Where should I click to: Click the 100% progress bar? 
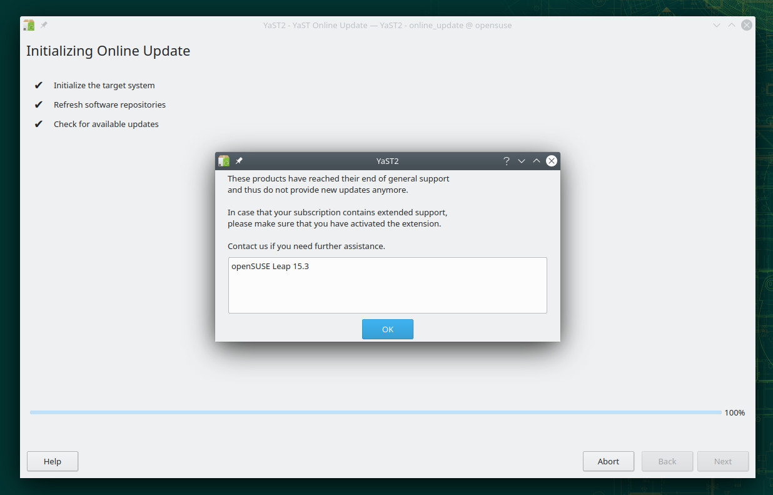pos(375,412)
